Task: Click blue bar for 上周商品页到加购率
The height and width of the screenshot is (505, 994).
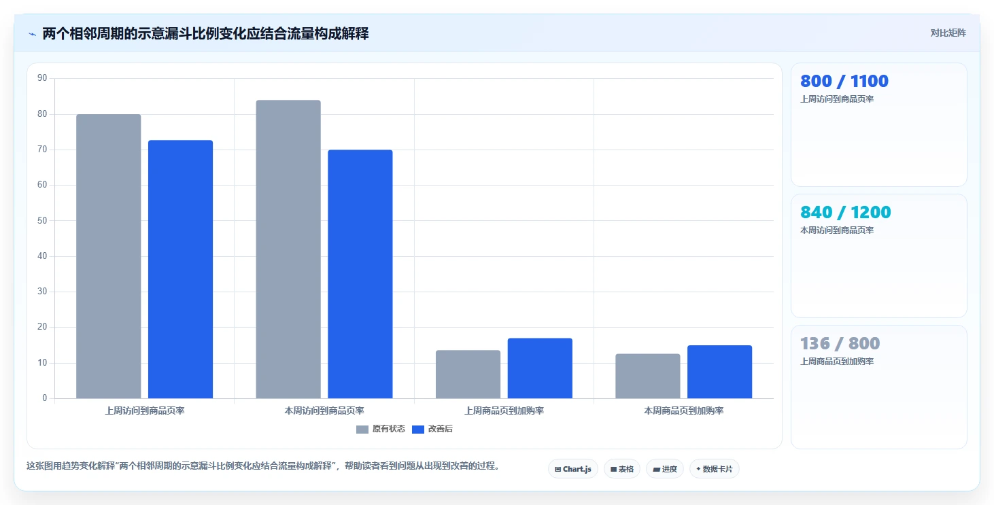Action: click(540, 368)
